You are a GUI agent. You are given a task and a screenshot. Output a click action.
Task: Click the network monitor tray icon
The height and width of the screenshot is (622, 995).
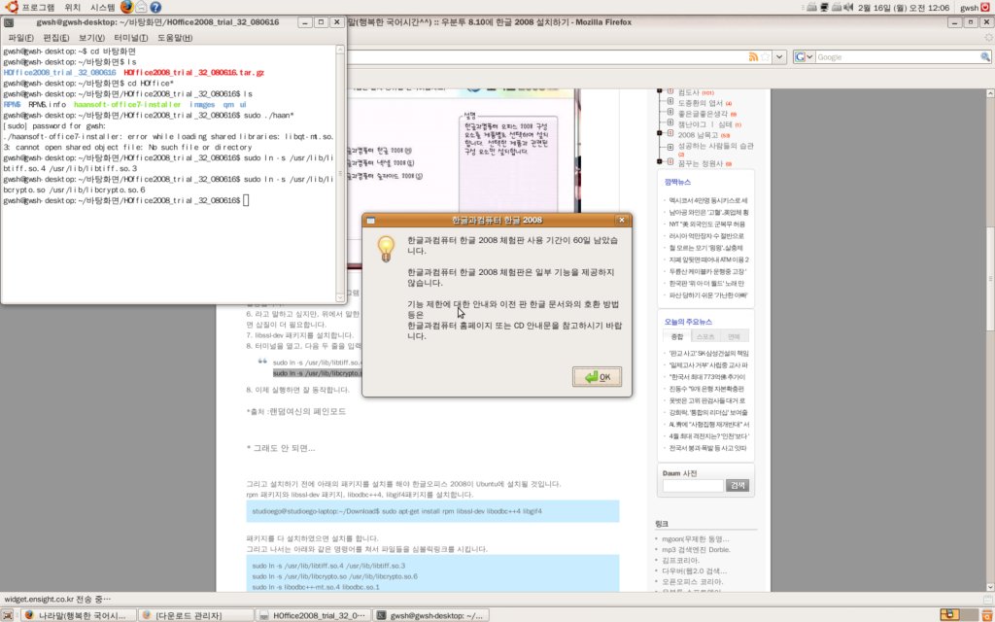(824, 8)
